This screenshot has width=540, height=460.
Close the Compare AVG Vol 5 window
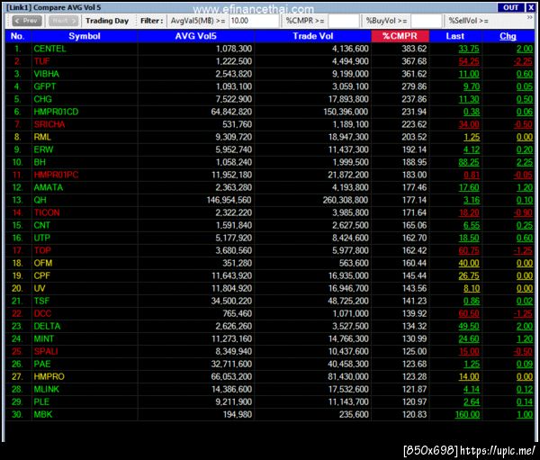[530, 7]
